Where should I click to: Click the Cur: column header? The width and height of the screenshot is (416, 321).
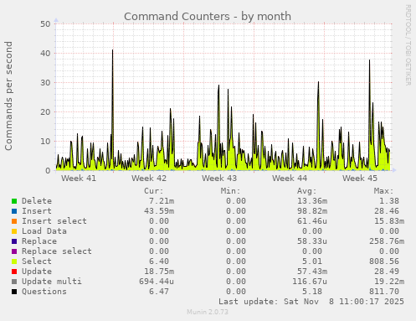click(154, 191)
